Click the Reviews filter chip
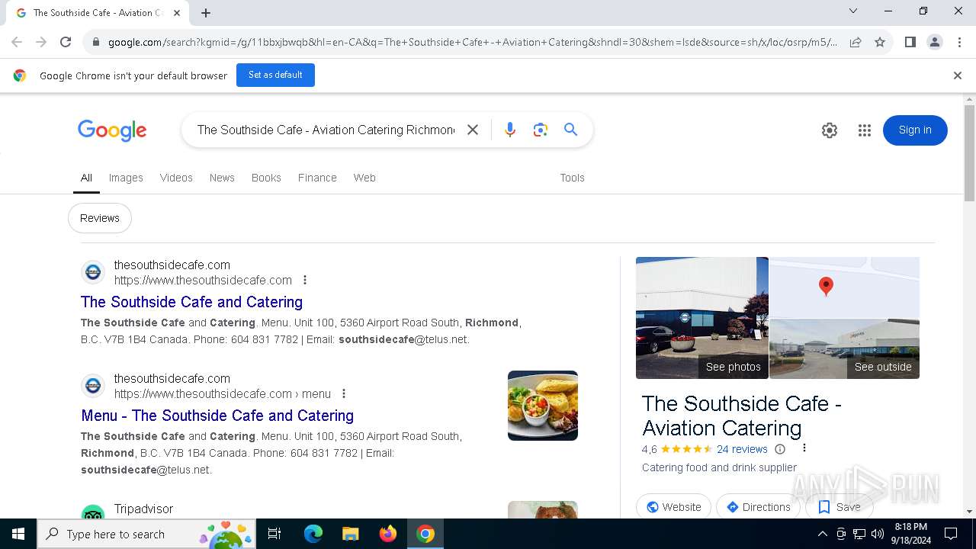The height and width of the screenshot is (549, 976). 100,218
